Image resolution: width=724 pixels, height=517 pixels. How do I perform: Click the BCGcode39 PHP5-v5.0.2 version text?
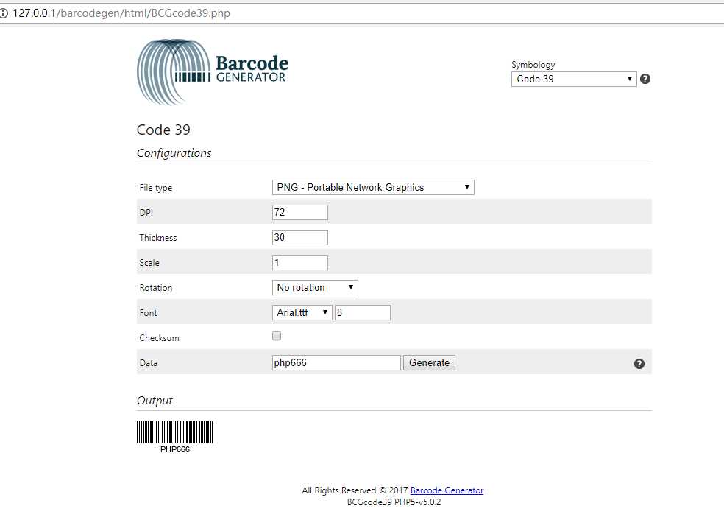click(x=394, y=502)
